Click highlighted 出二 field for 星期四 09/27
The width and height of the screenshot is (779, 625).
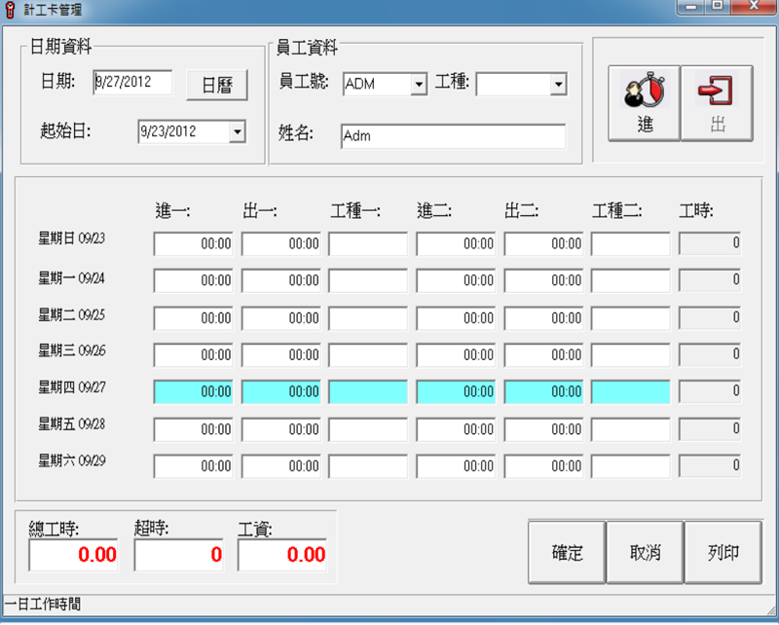(x=543, y=392)
